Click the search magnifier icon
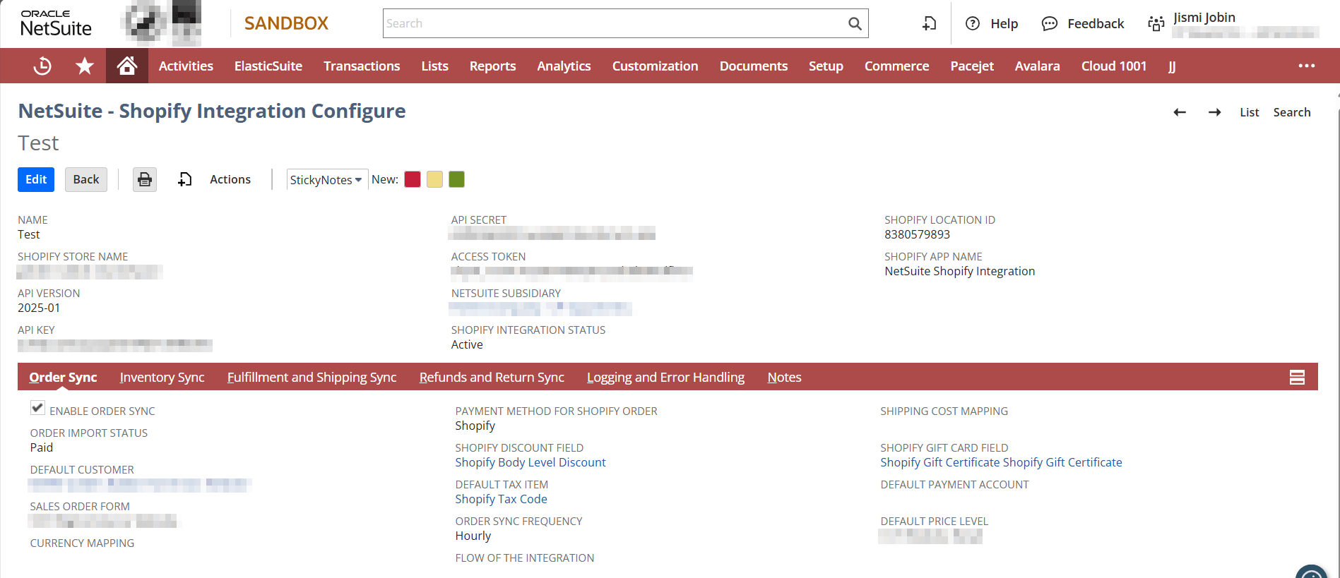Image resolution: width=1340 pixels, height=578 pixels. click(x=855, y=23)
